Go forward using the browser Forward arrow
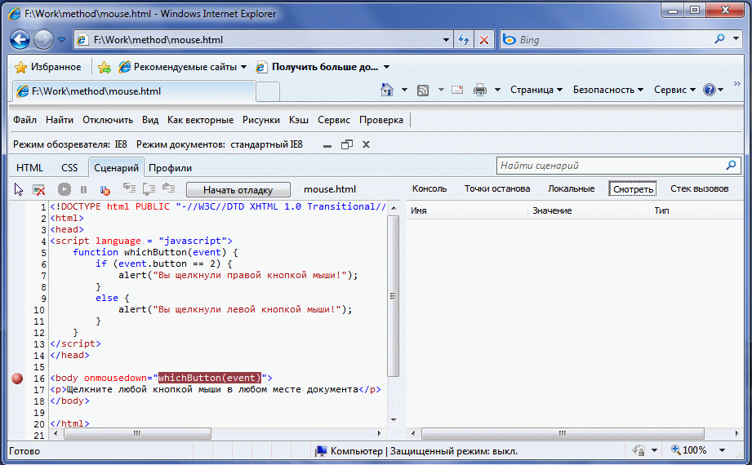The height and width of the screenshot is (465, 752). [43, 40]
